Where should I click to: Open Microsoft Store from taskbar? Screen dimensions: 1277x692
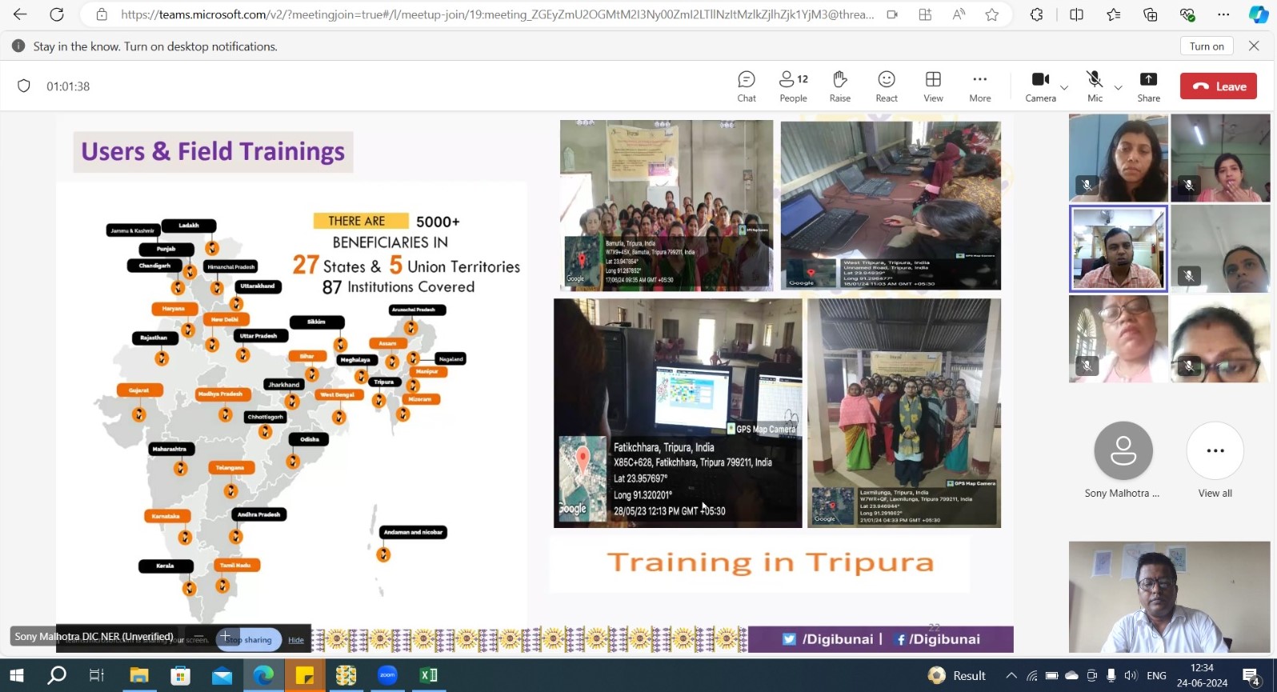pyautogui.click(x=180, y=676)
